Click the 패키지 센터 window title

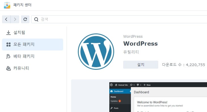point(22,5)
